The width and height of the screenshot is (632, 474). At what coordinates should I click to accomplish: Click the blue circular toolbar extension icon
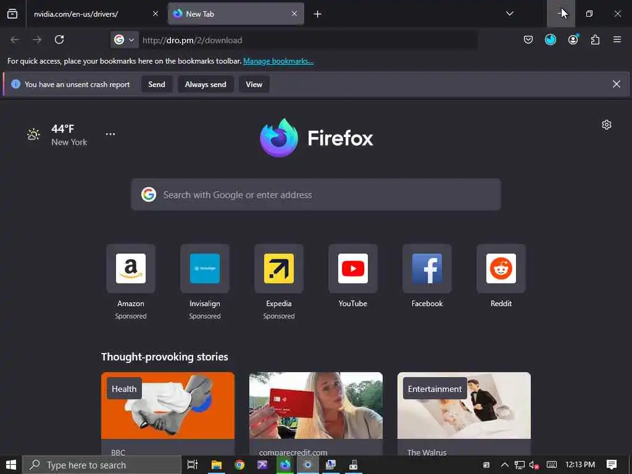pos(550,39)
